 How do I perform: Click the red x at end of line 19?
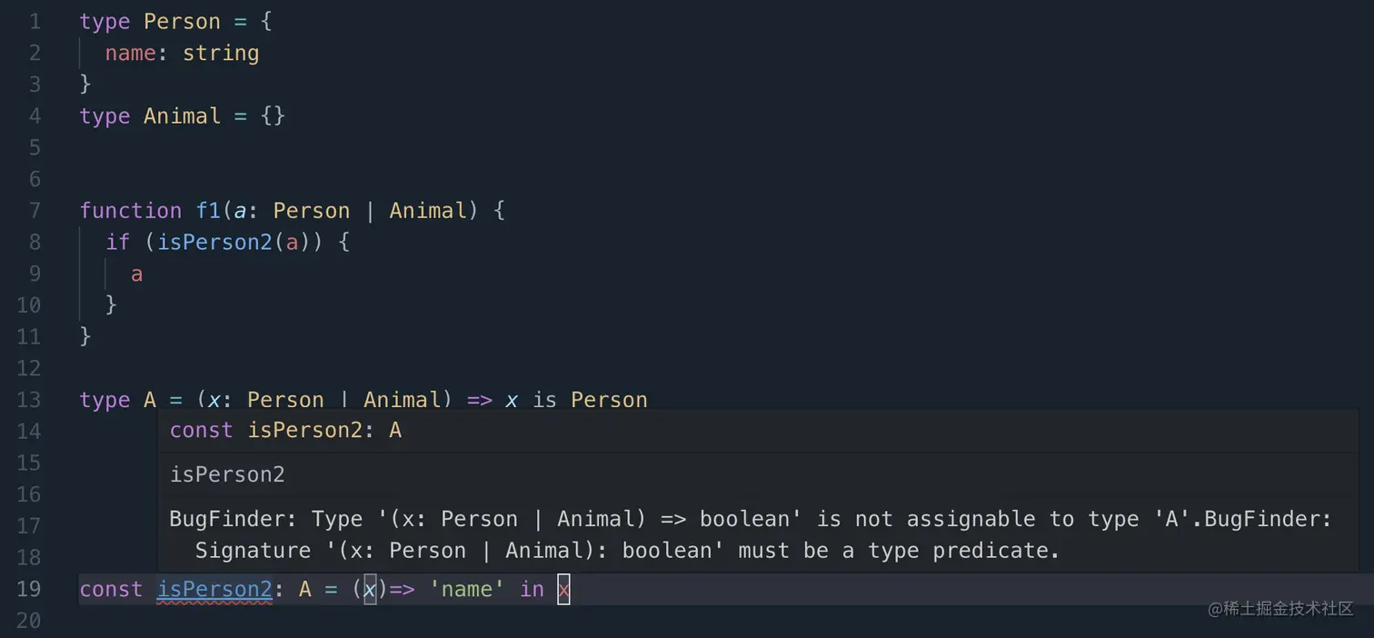[563, 589]
